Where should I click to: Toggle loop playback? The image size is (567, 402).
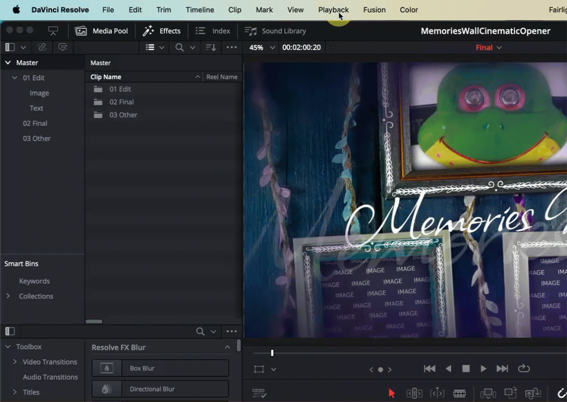coord(524,369)
